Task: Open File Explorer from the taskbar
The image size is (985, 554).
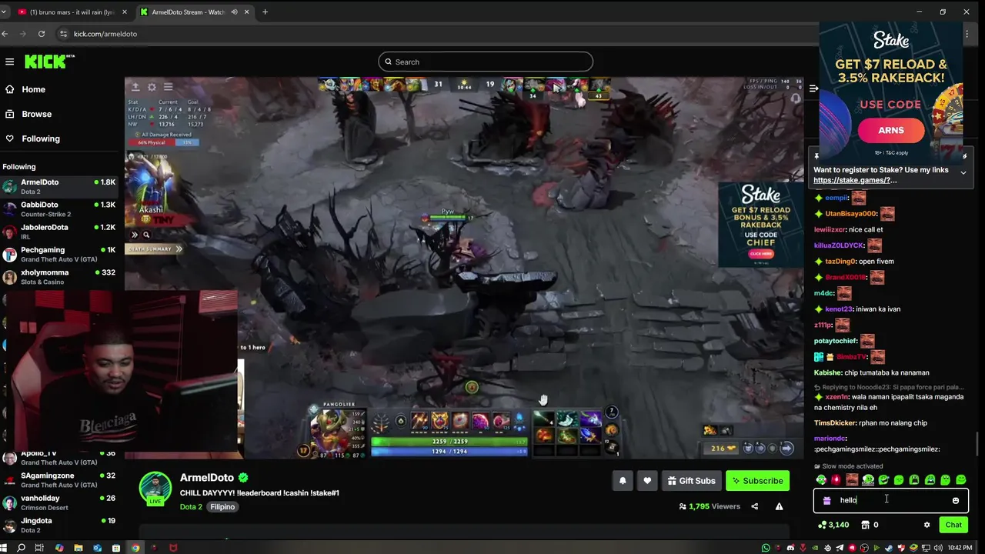Action: click(x=78, y=548)
